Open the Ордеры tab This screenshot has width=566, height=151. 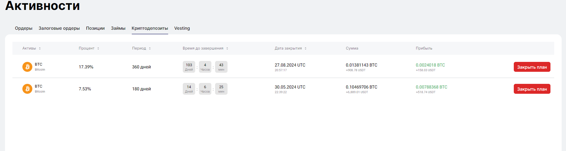[24, 28]
